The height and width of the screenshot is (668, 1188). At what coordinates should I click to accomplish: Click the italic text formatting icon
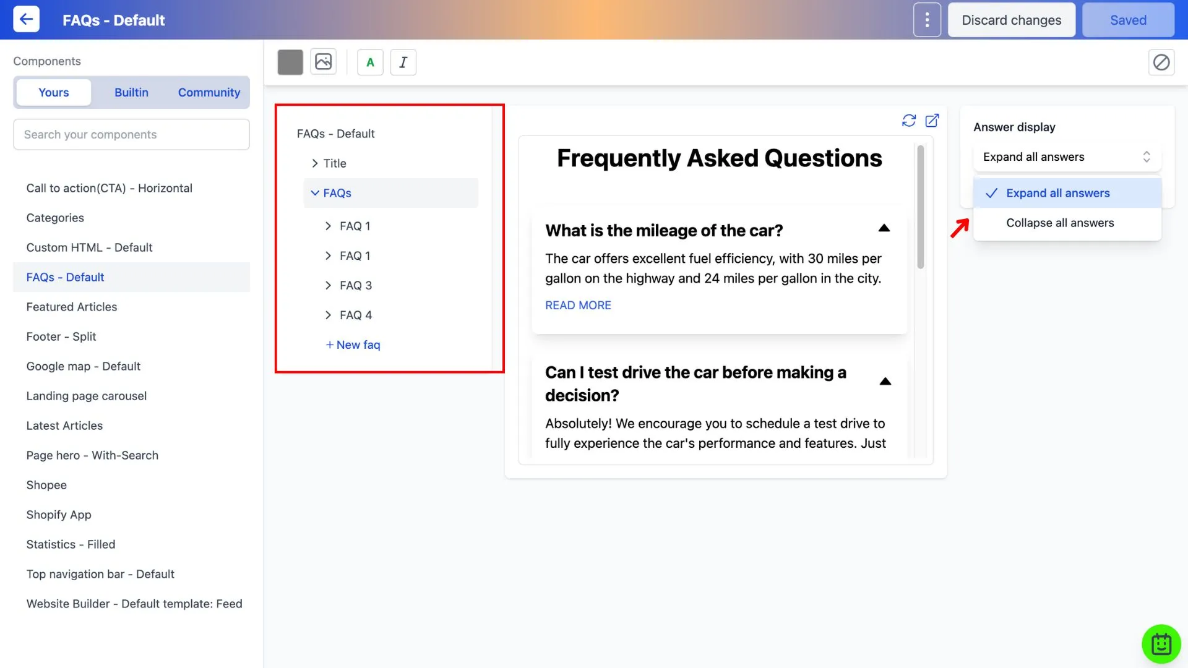pyautogui.click(x=403, y=61)
